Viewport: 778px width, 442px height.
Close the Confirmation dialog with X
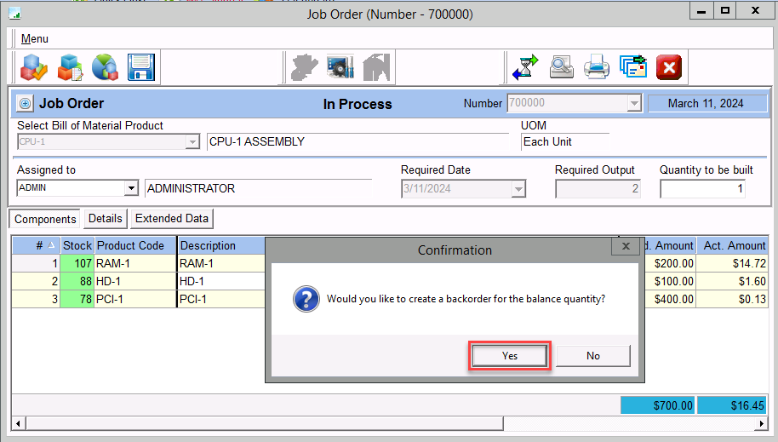click(x=626, y=247)
